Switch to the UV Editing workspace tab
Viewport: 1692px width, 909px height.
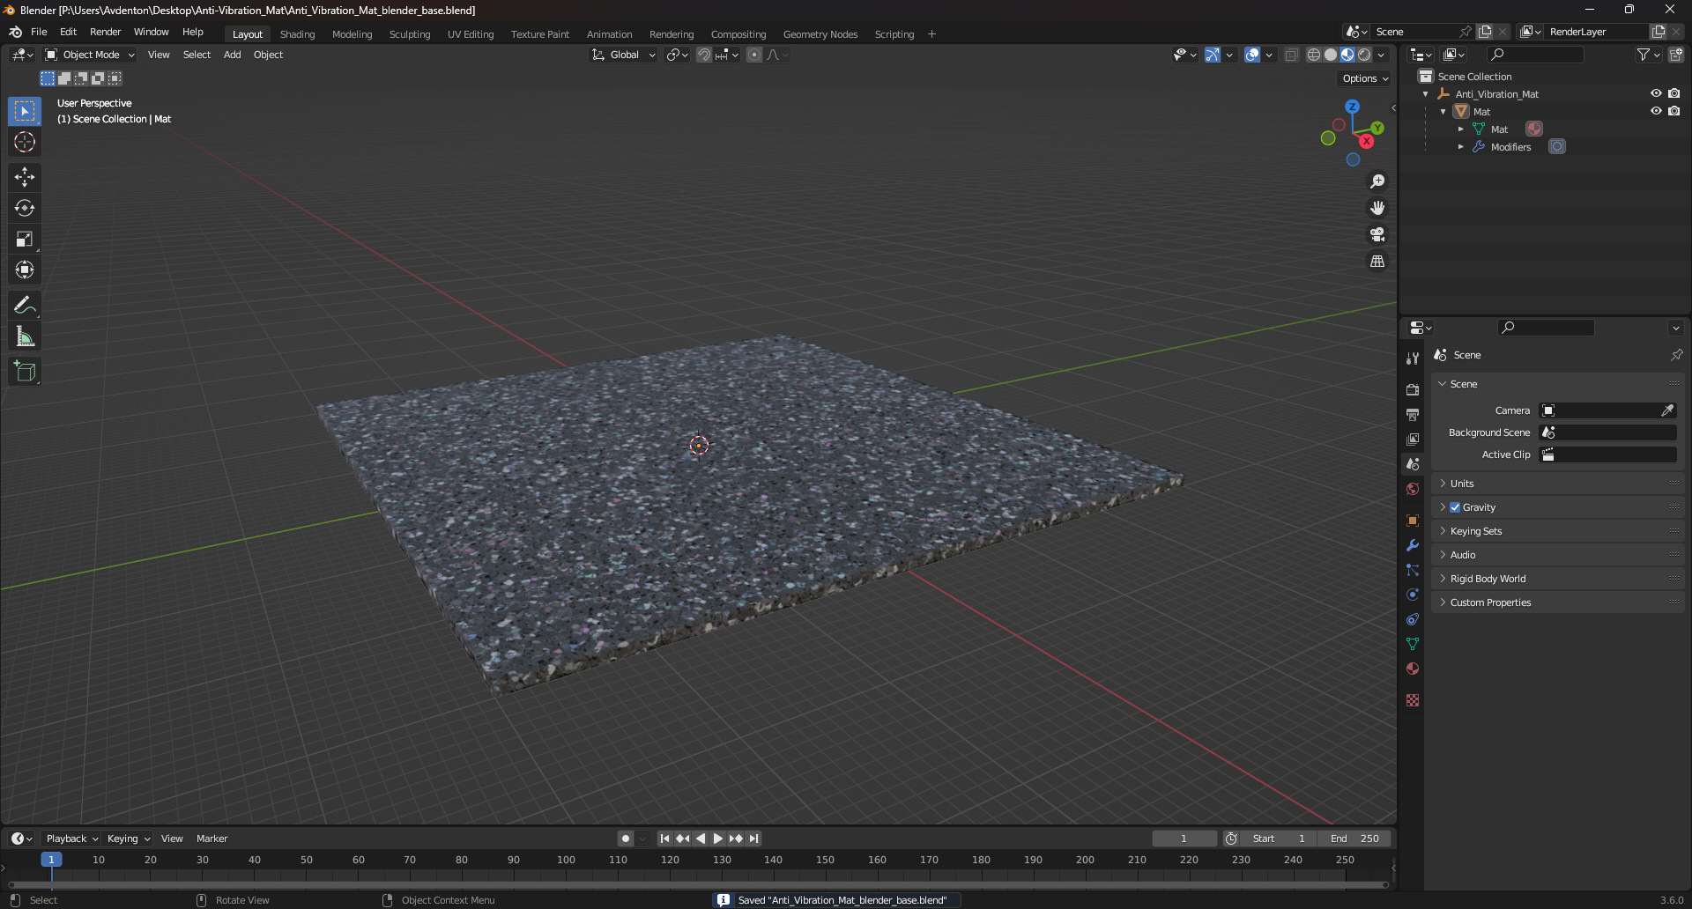471,34
